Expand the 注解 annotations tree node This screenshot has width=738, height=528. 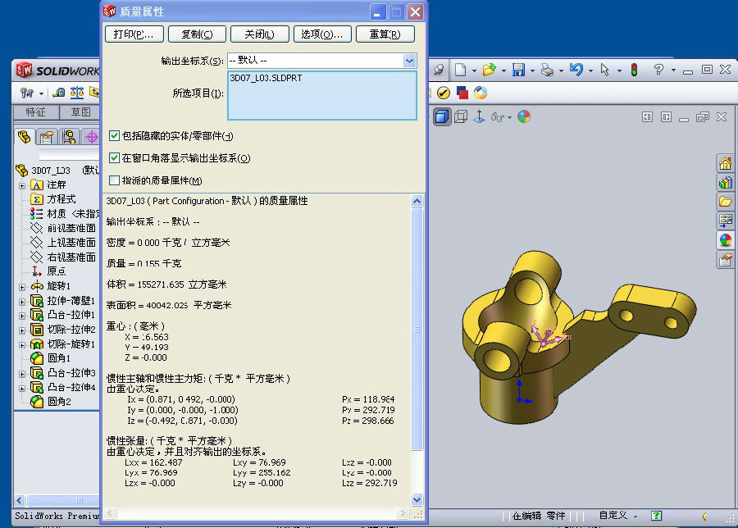click(22, 184)
